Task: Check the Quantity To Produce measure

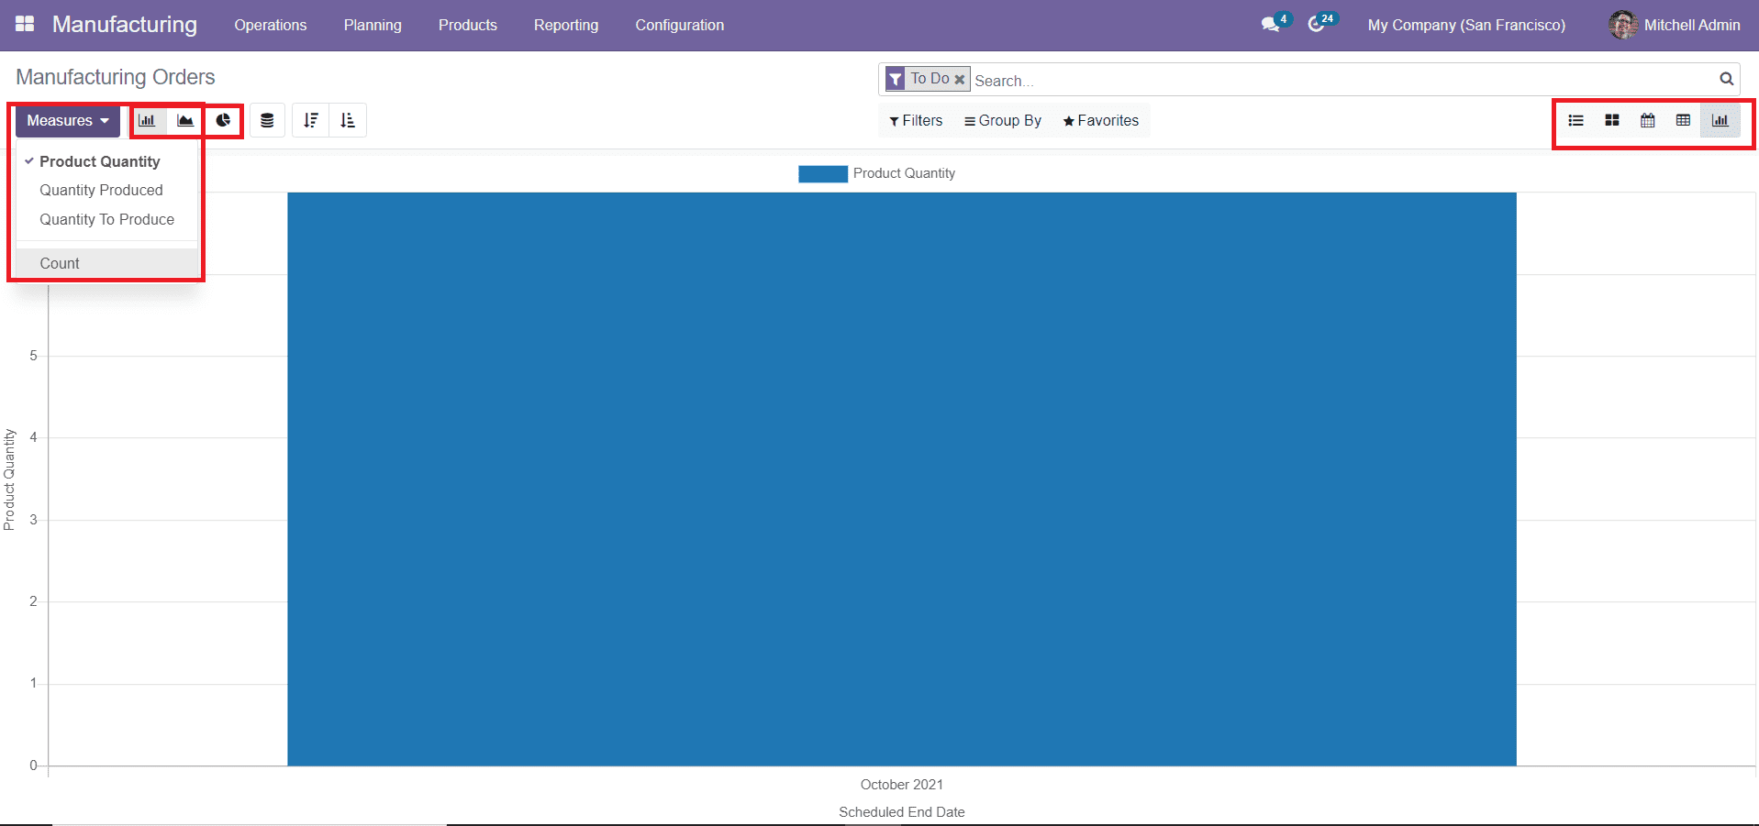Action: coord(106,219)
